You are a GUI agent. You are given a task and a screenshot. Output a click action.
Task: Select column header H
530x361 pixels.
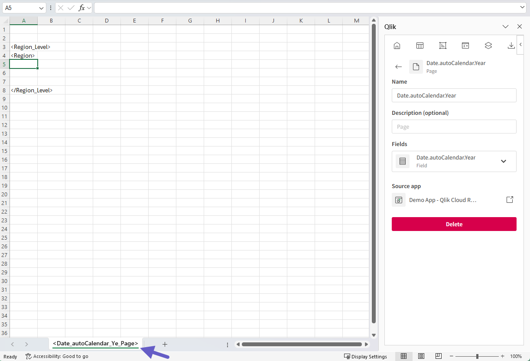pos(218,21)
